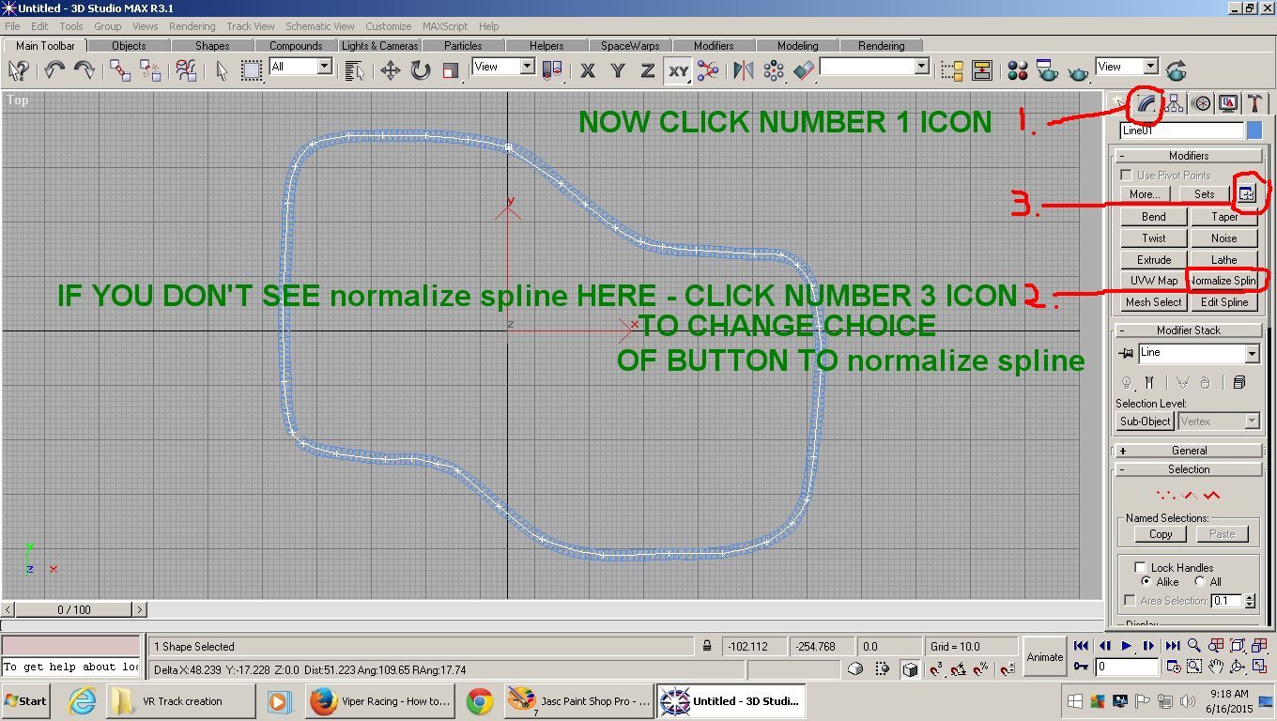Screen dimensions: 1277x721
Task: Toggle the Animate button
Action: (1044, 657)
